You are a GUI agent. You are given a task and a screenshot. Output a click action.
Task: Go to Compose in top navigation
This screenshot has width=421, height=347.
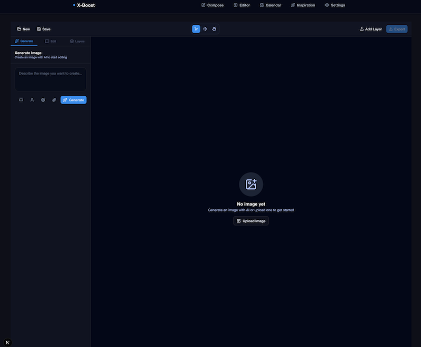click(213, 5)
